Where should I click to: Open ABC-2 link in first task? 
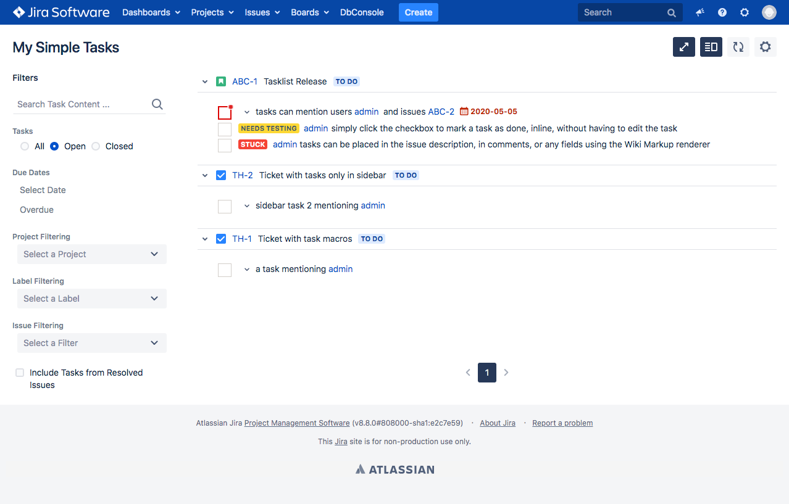[x=441, y=112]
